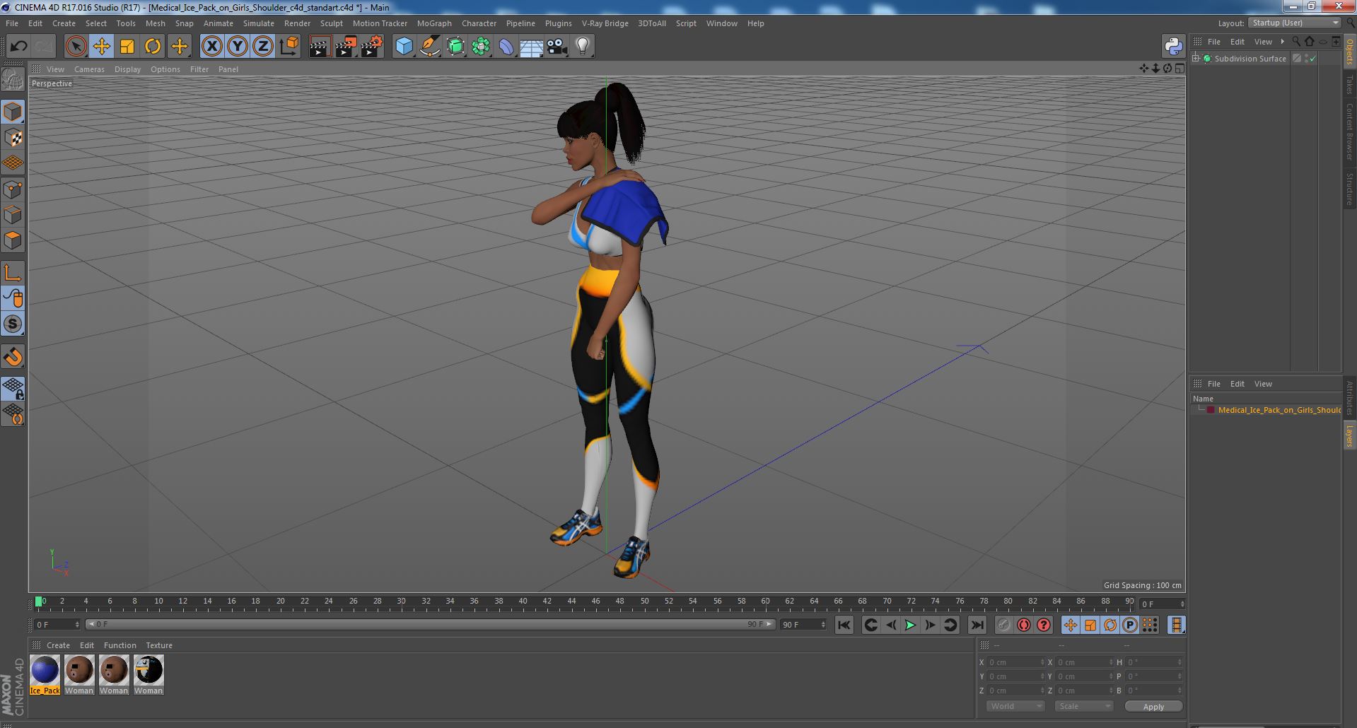
Task: Open the World coordinate dropdown
Action: point(1015,706)
